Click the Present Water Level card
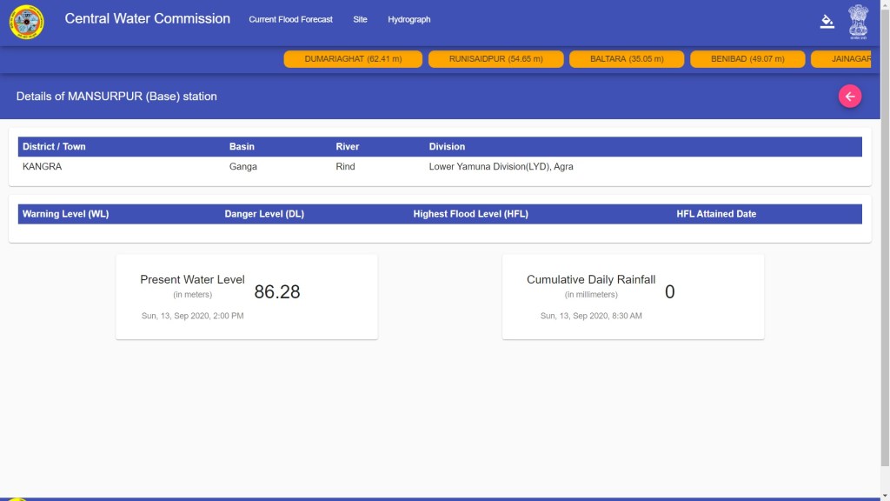The width and height of the screenshot is (890, 501). click(x=246, y=297)
